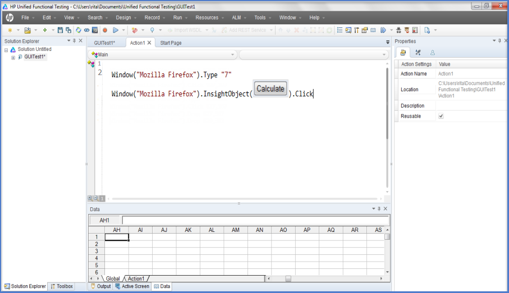Click the Object Spy icon
This screenshot has width=509, height=293.
click(398, 30)
